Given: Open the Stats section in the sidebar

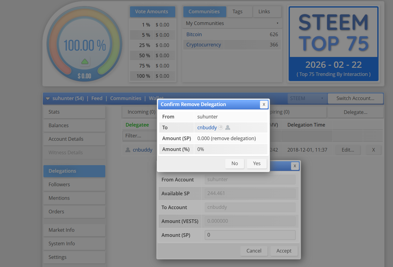Looking at the screenshot, I should pos(74,112).
